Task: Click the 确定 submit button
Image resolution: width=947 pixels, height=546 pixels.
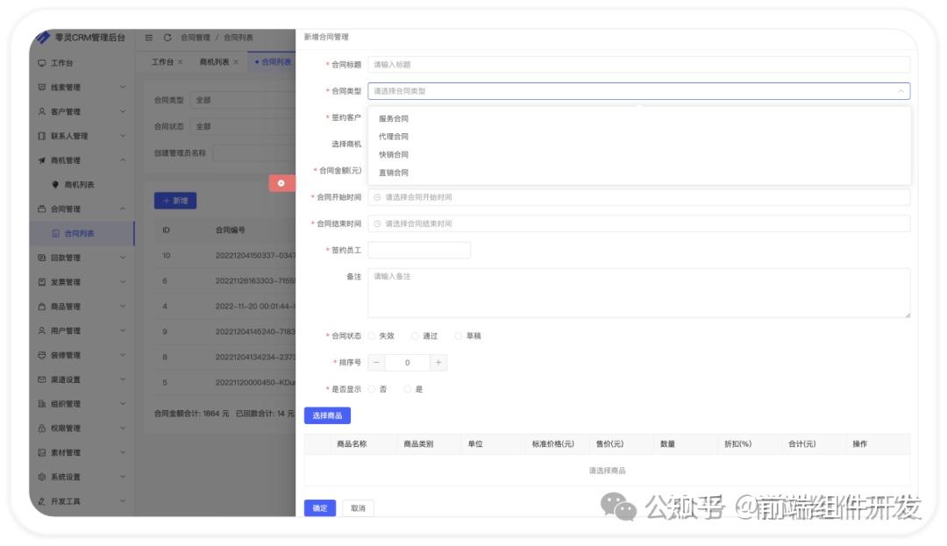Action: pyautogui.click(x=320, y=508)
